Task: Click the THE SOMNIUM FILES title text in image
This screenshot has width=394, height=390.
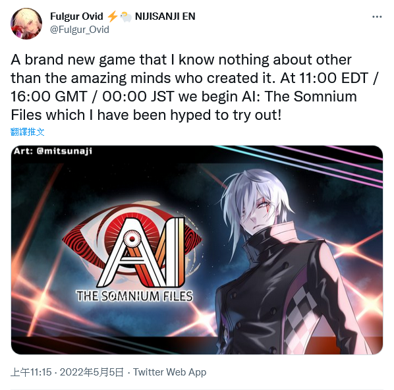Action: [x=134, y=296]
